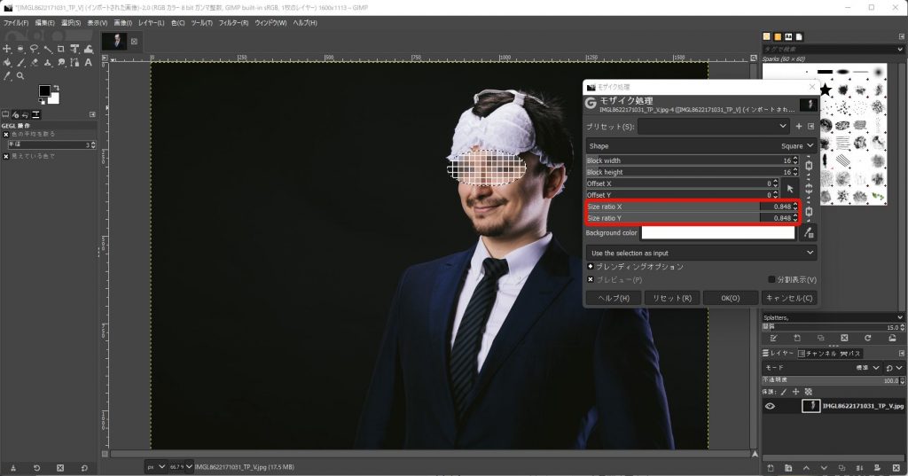Toggle the プレビュー(P) preview checkbox
This screenshot has width=908, height=476.
point(591,279)
